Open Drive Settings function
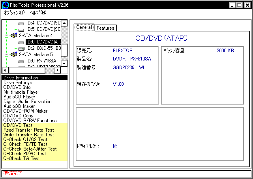 [35, 83]
